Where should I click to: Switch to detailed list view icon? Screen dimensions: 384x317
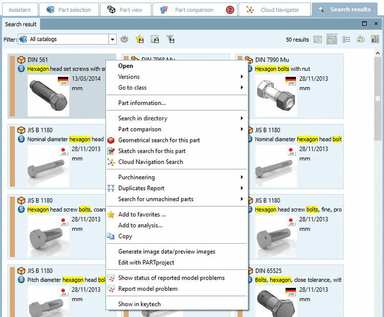point(346,39)
